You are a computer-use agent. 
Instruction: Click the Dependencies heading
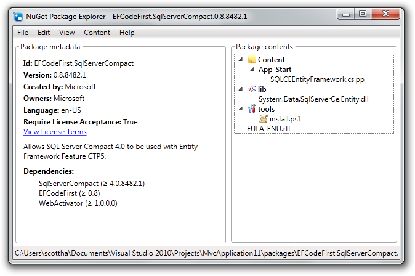tap(49, 171)
